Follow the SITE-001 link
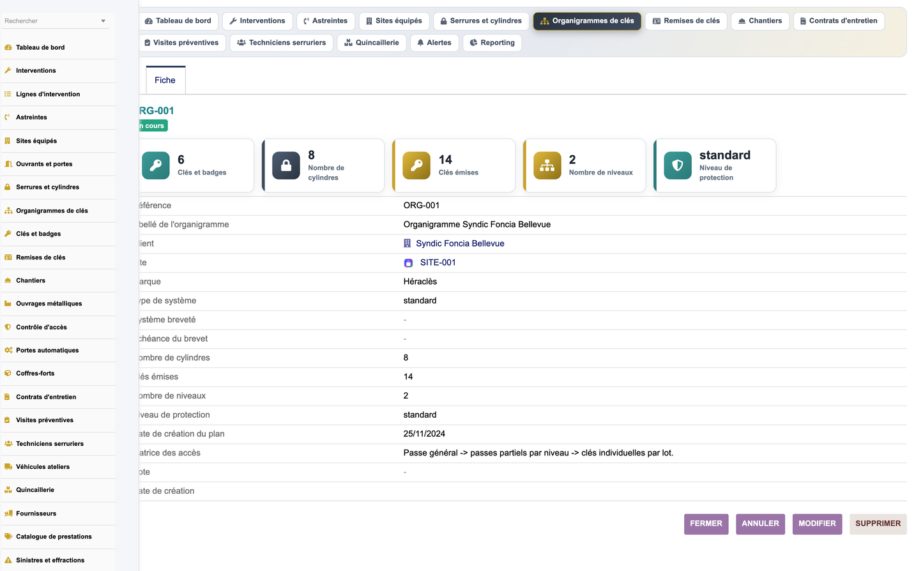 pos(438,263)
